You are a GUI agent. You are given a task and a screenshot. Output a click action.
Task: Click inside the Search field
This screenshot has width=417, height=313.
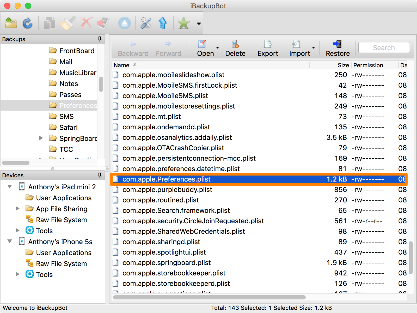[x=383, y=47]
